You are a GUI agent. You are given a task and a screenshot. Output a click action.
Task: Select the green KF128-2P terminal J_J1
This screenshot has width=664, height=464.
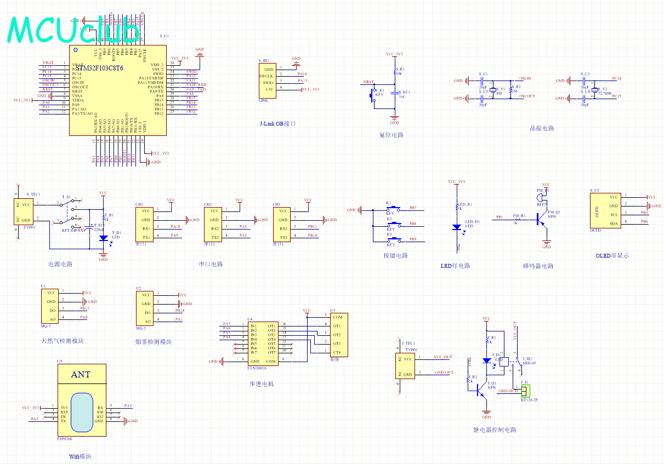point(526,391)
